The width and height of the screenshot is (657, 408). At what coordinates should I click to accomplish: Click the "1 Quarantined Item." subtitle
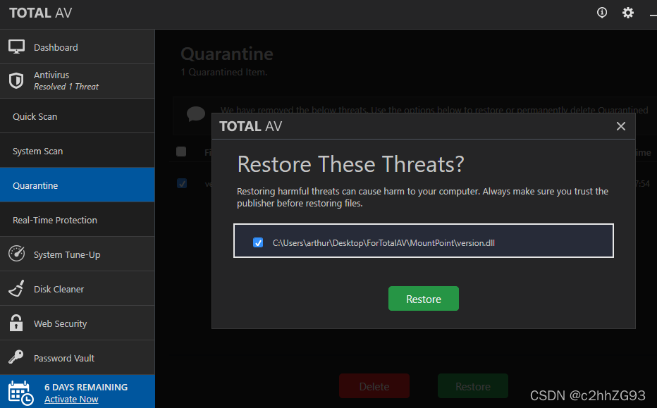(x=223, y=72)
